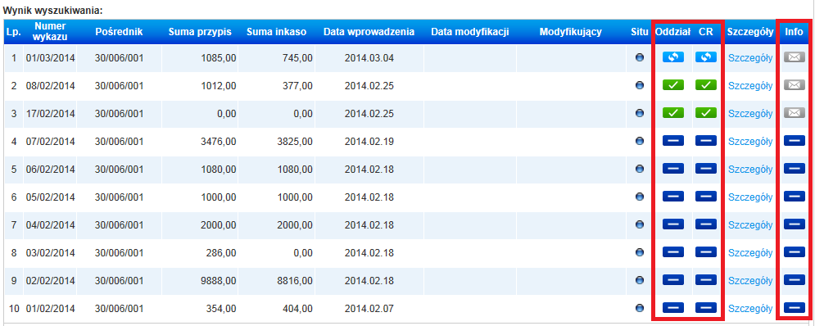The height and width of the screenshot is (326, 815).
Task: Click the Pośrednik column header
Action: pos(119,32)
